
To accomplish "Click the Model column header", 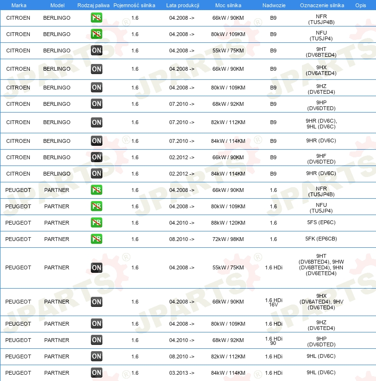I will pyautogui.click(x=57, y=5).
